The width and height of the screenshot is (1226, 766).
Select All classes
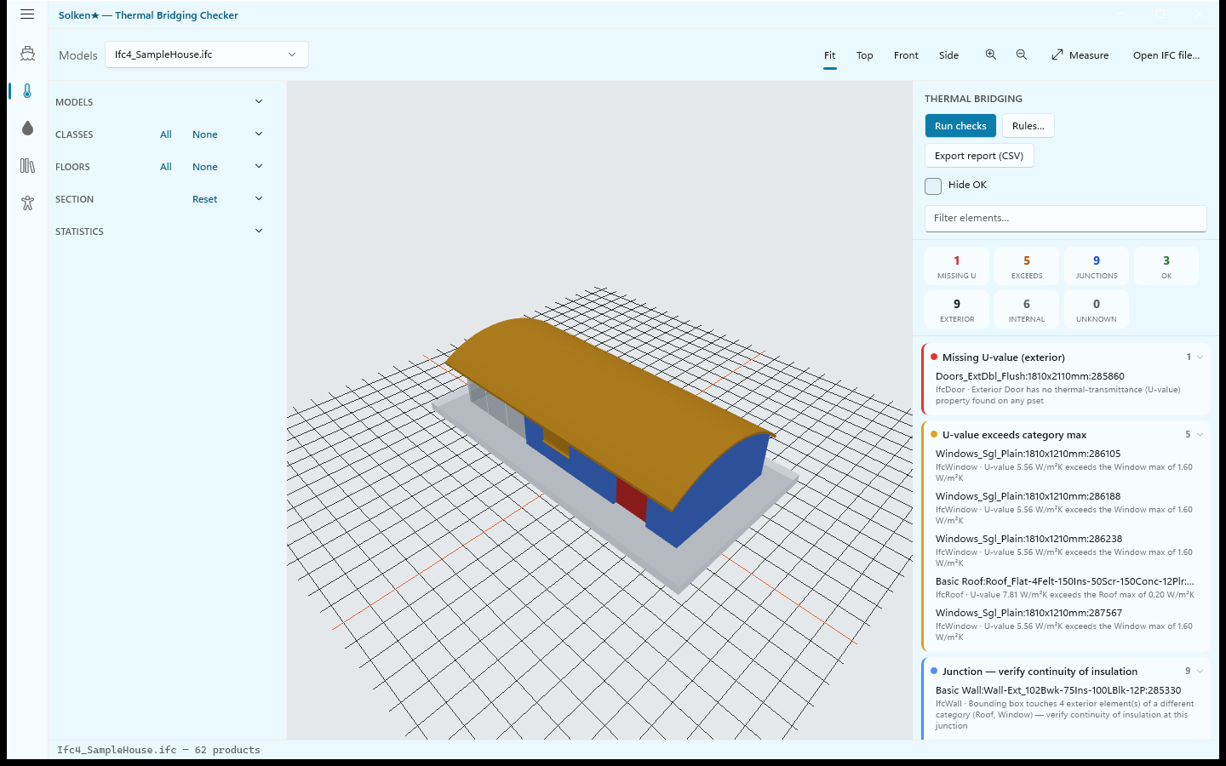(166, 134)
